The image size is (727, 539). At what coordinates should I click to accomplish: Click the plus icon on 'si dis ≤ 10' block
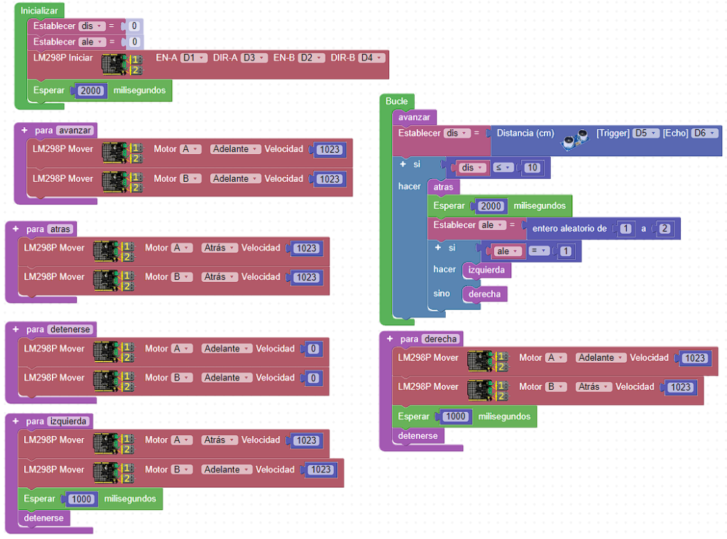click(403, 164)
